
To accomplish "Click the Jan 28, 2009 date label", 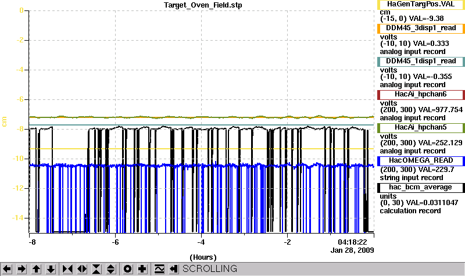I will pos(352,250).
